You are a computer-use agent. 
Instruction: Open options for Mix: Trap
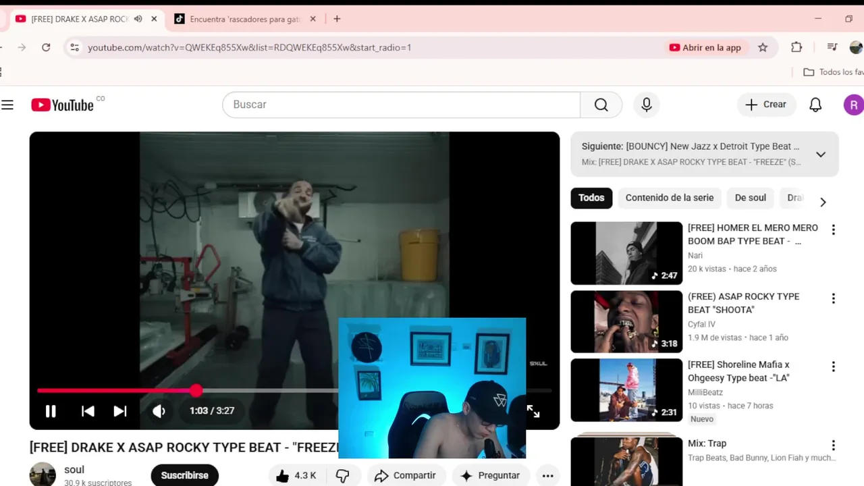(x=833, y=446)
